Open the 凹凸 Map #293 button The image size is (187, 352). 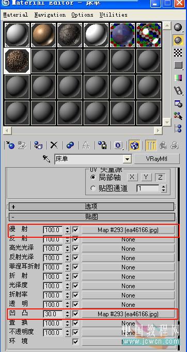[x=128, y=314]
